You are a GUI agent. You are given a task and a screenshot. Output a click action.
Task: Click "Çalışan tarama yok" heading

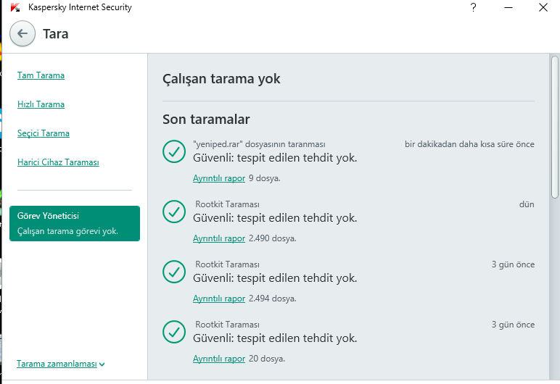221,79
